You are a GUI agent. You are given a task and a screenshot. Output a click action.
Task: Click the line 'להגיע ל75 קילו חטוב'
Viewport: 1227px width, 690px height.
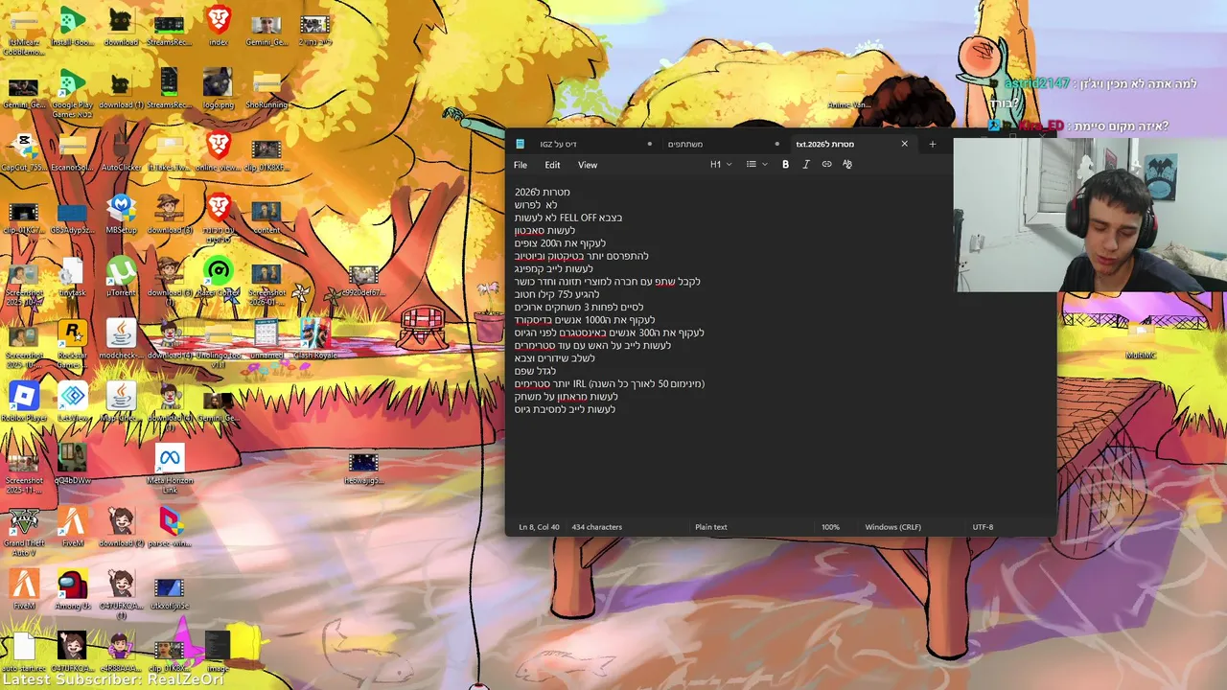coord(558,294)
